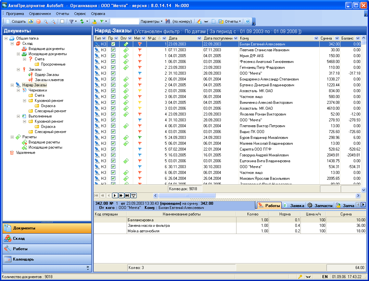Toggle checkbox in Мрия ДФ АКБ row

(113, 56)
